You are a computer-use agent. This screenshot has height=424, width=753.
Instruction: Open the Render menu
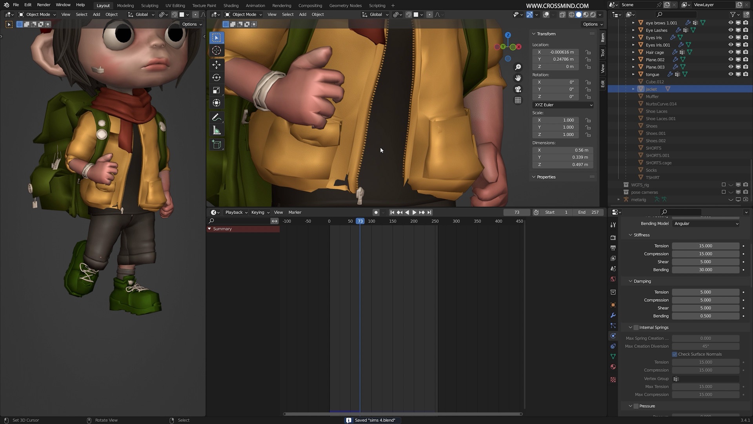click(44, 5)
